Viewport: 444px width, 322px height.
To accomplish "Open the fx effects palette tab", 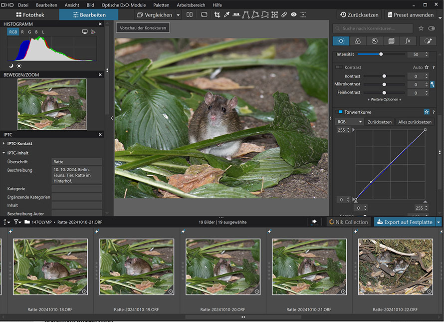I will tap(408, 41).
